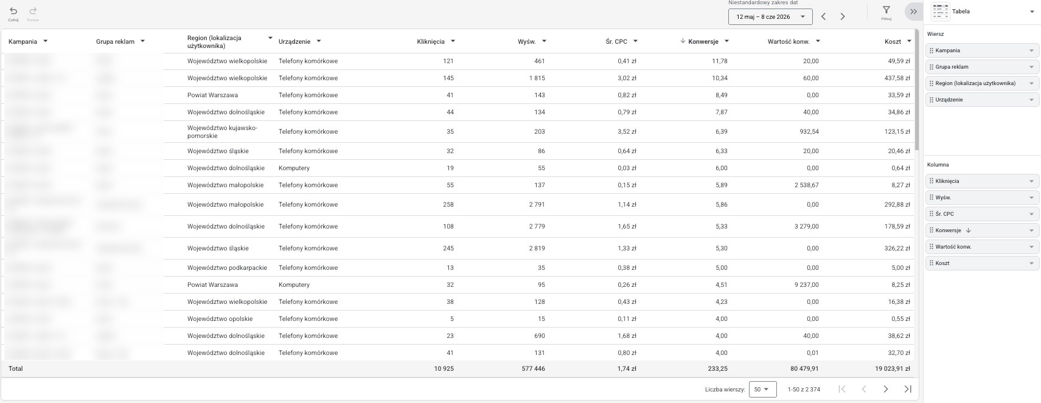Click the Cofnij undo arrow icon
Viewport: 1041px width, 403px height.
point(13,11)
